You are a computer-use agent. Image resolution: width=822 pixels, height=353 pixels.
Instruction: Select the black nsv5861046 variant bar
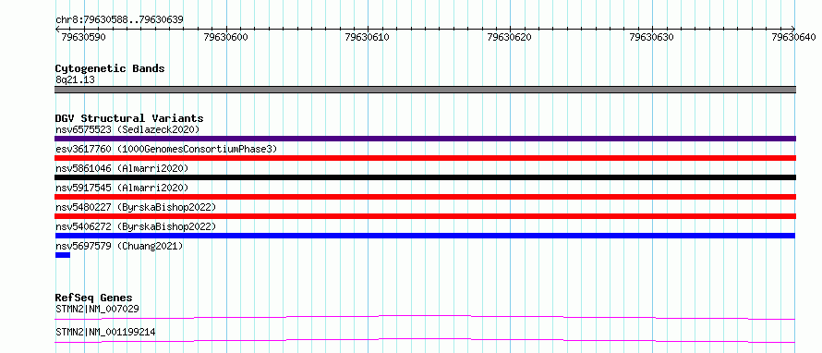[425, 177]
